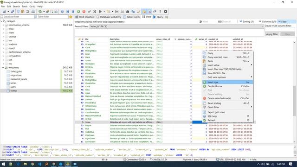This screenshot has height=167, width=297.
Task: Open Session manager toolbar dropdown arrow
Action: pos(8,12)
